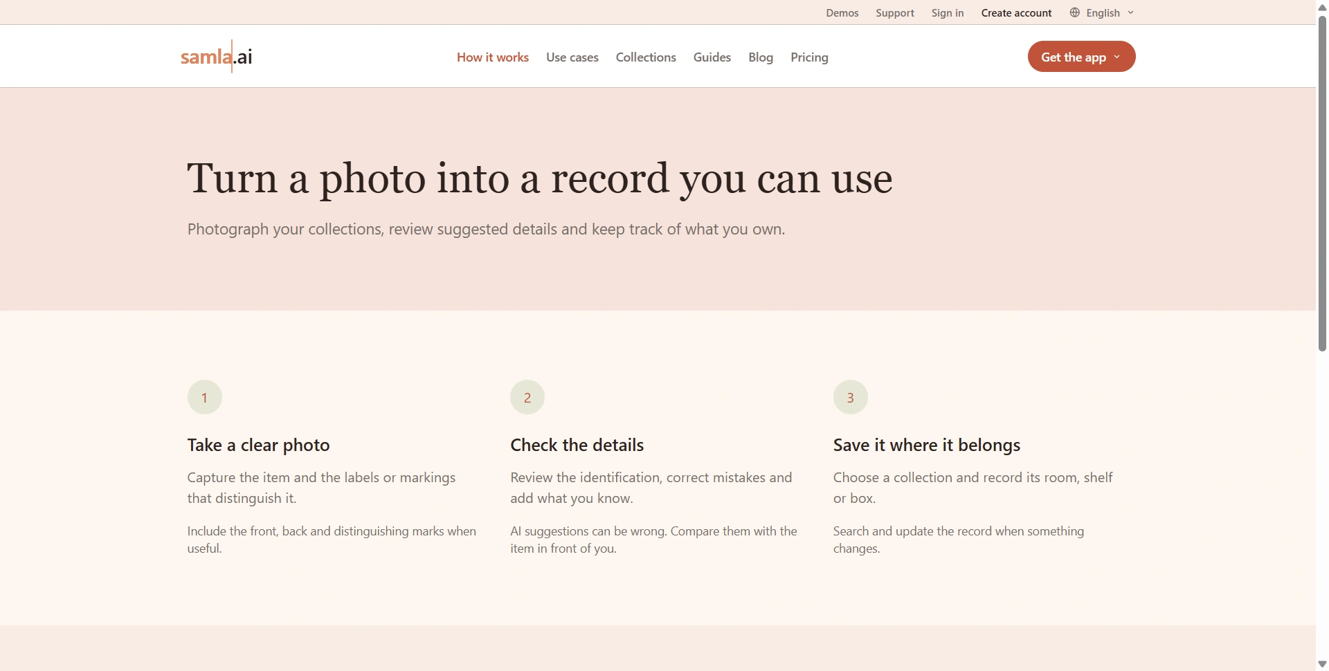Screen dimensions: 1329x671
Task: Click the scrollbar down arrow
Action: [x=1322, y=664]
